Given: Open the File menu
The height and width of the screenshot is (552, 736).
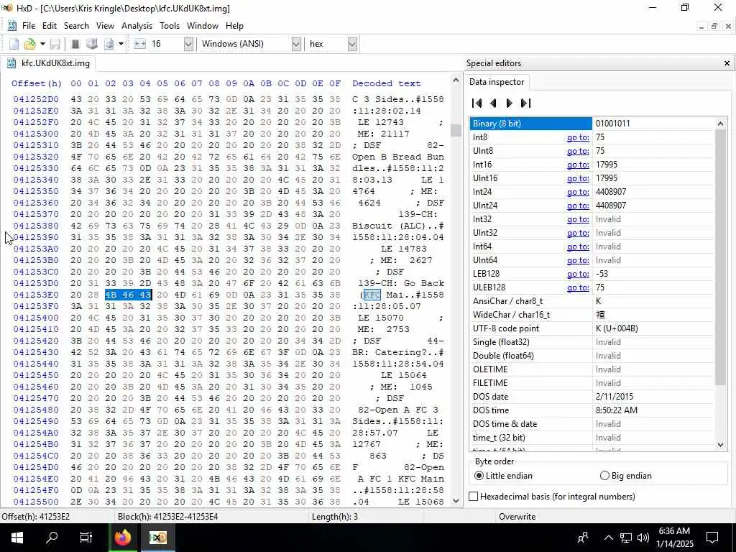Looking at the screenshot, I should coord(28,26).
